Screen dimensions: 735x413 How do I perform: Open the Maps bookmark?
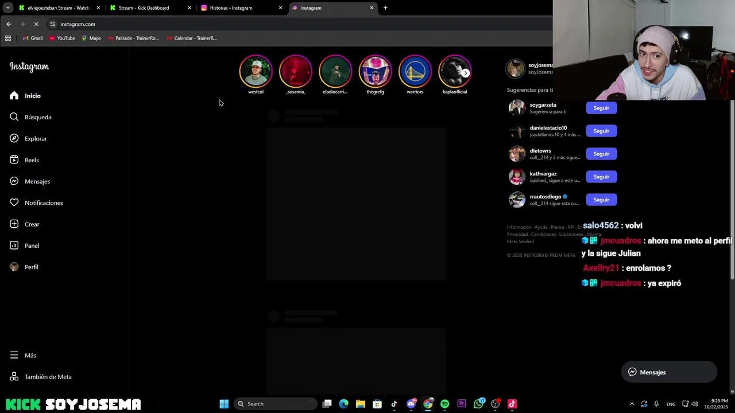click(91, 38)
